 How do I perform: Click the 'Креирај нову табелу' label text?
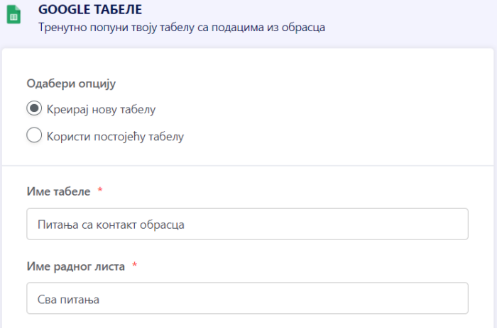click(100, 109)
